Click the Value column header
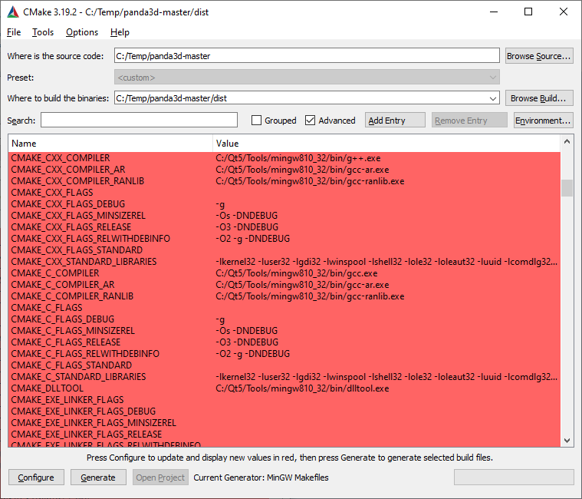This screenshot has height=499, width=582. tap(386, 144)
